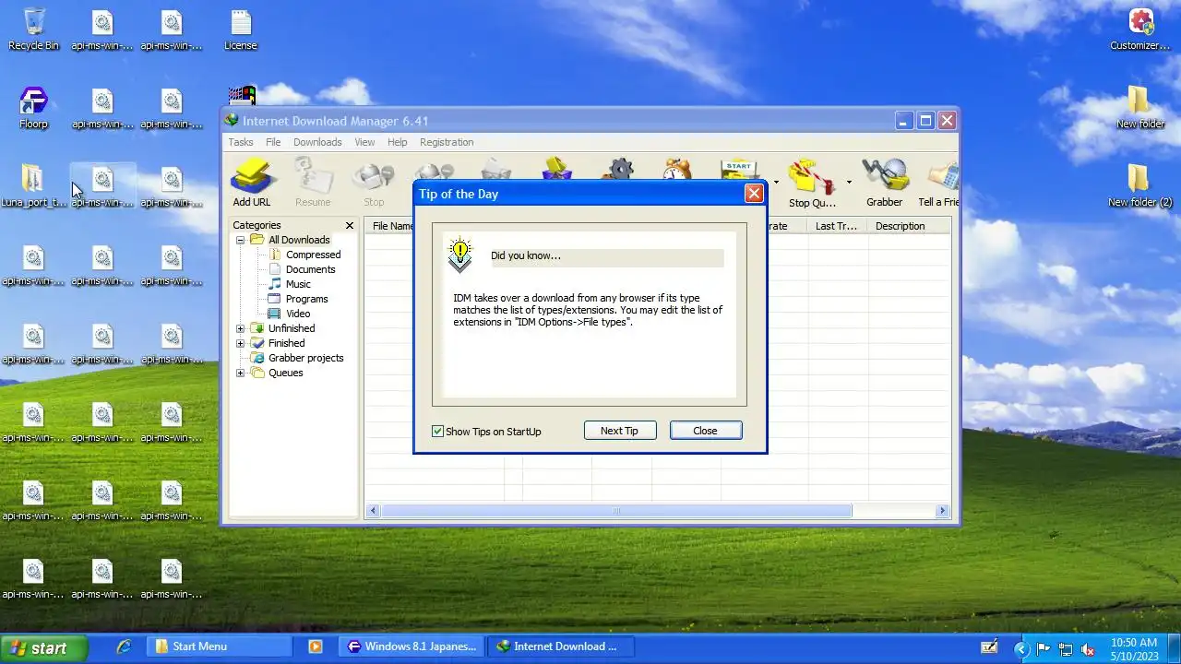Sort by the File Name column header
This screenshot has width=1181, height=664.
coord(391,226)
